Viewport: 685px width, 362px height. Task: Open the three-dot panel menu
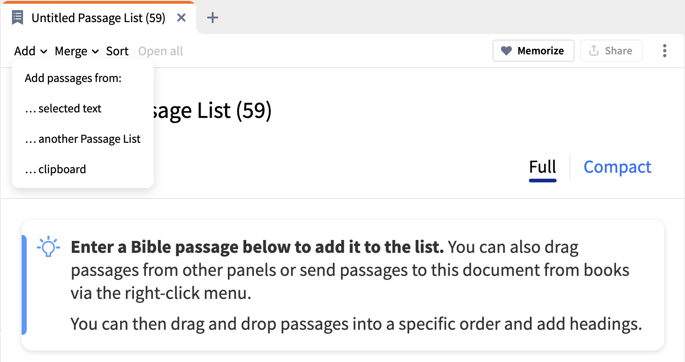(x=664, y=51)
